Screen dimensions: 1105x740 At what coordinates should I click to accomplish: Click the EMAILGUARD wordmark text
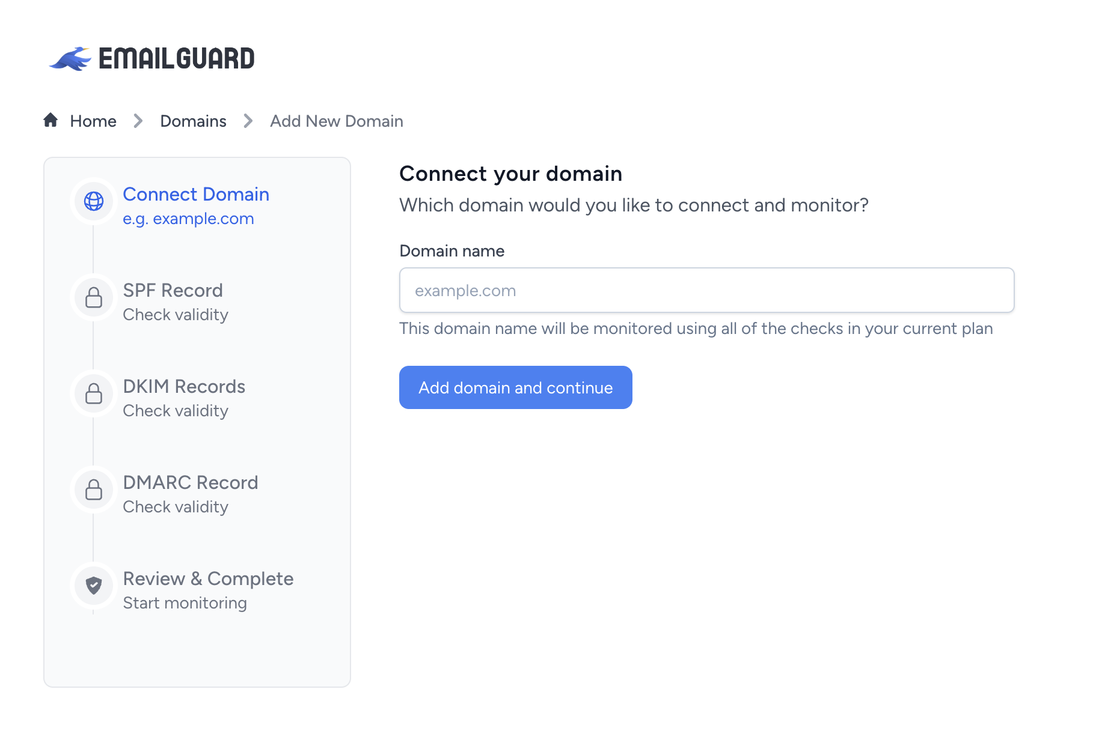(177, 59)
